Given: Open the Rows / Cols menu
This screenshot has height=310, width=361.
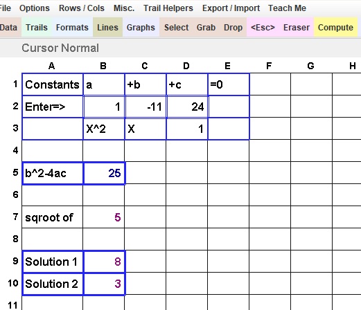Looking at the screenshot, I should coord(82,8).
